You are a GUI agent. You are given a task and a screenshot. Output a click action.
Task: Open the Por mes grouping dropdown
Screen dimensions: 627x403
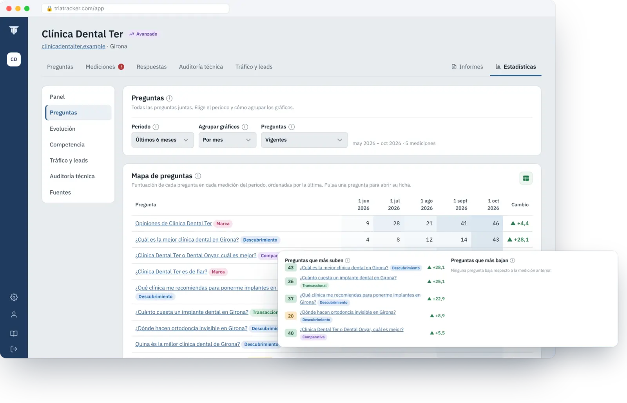click(x=227, y=140)
